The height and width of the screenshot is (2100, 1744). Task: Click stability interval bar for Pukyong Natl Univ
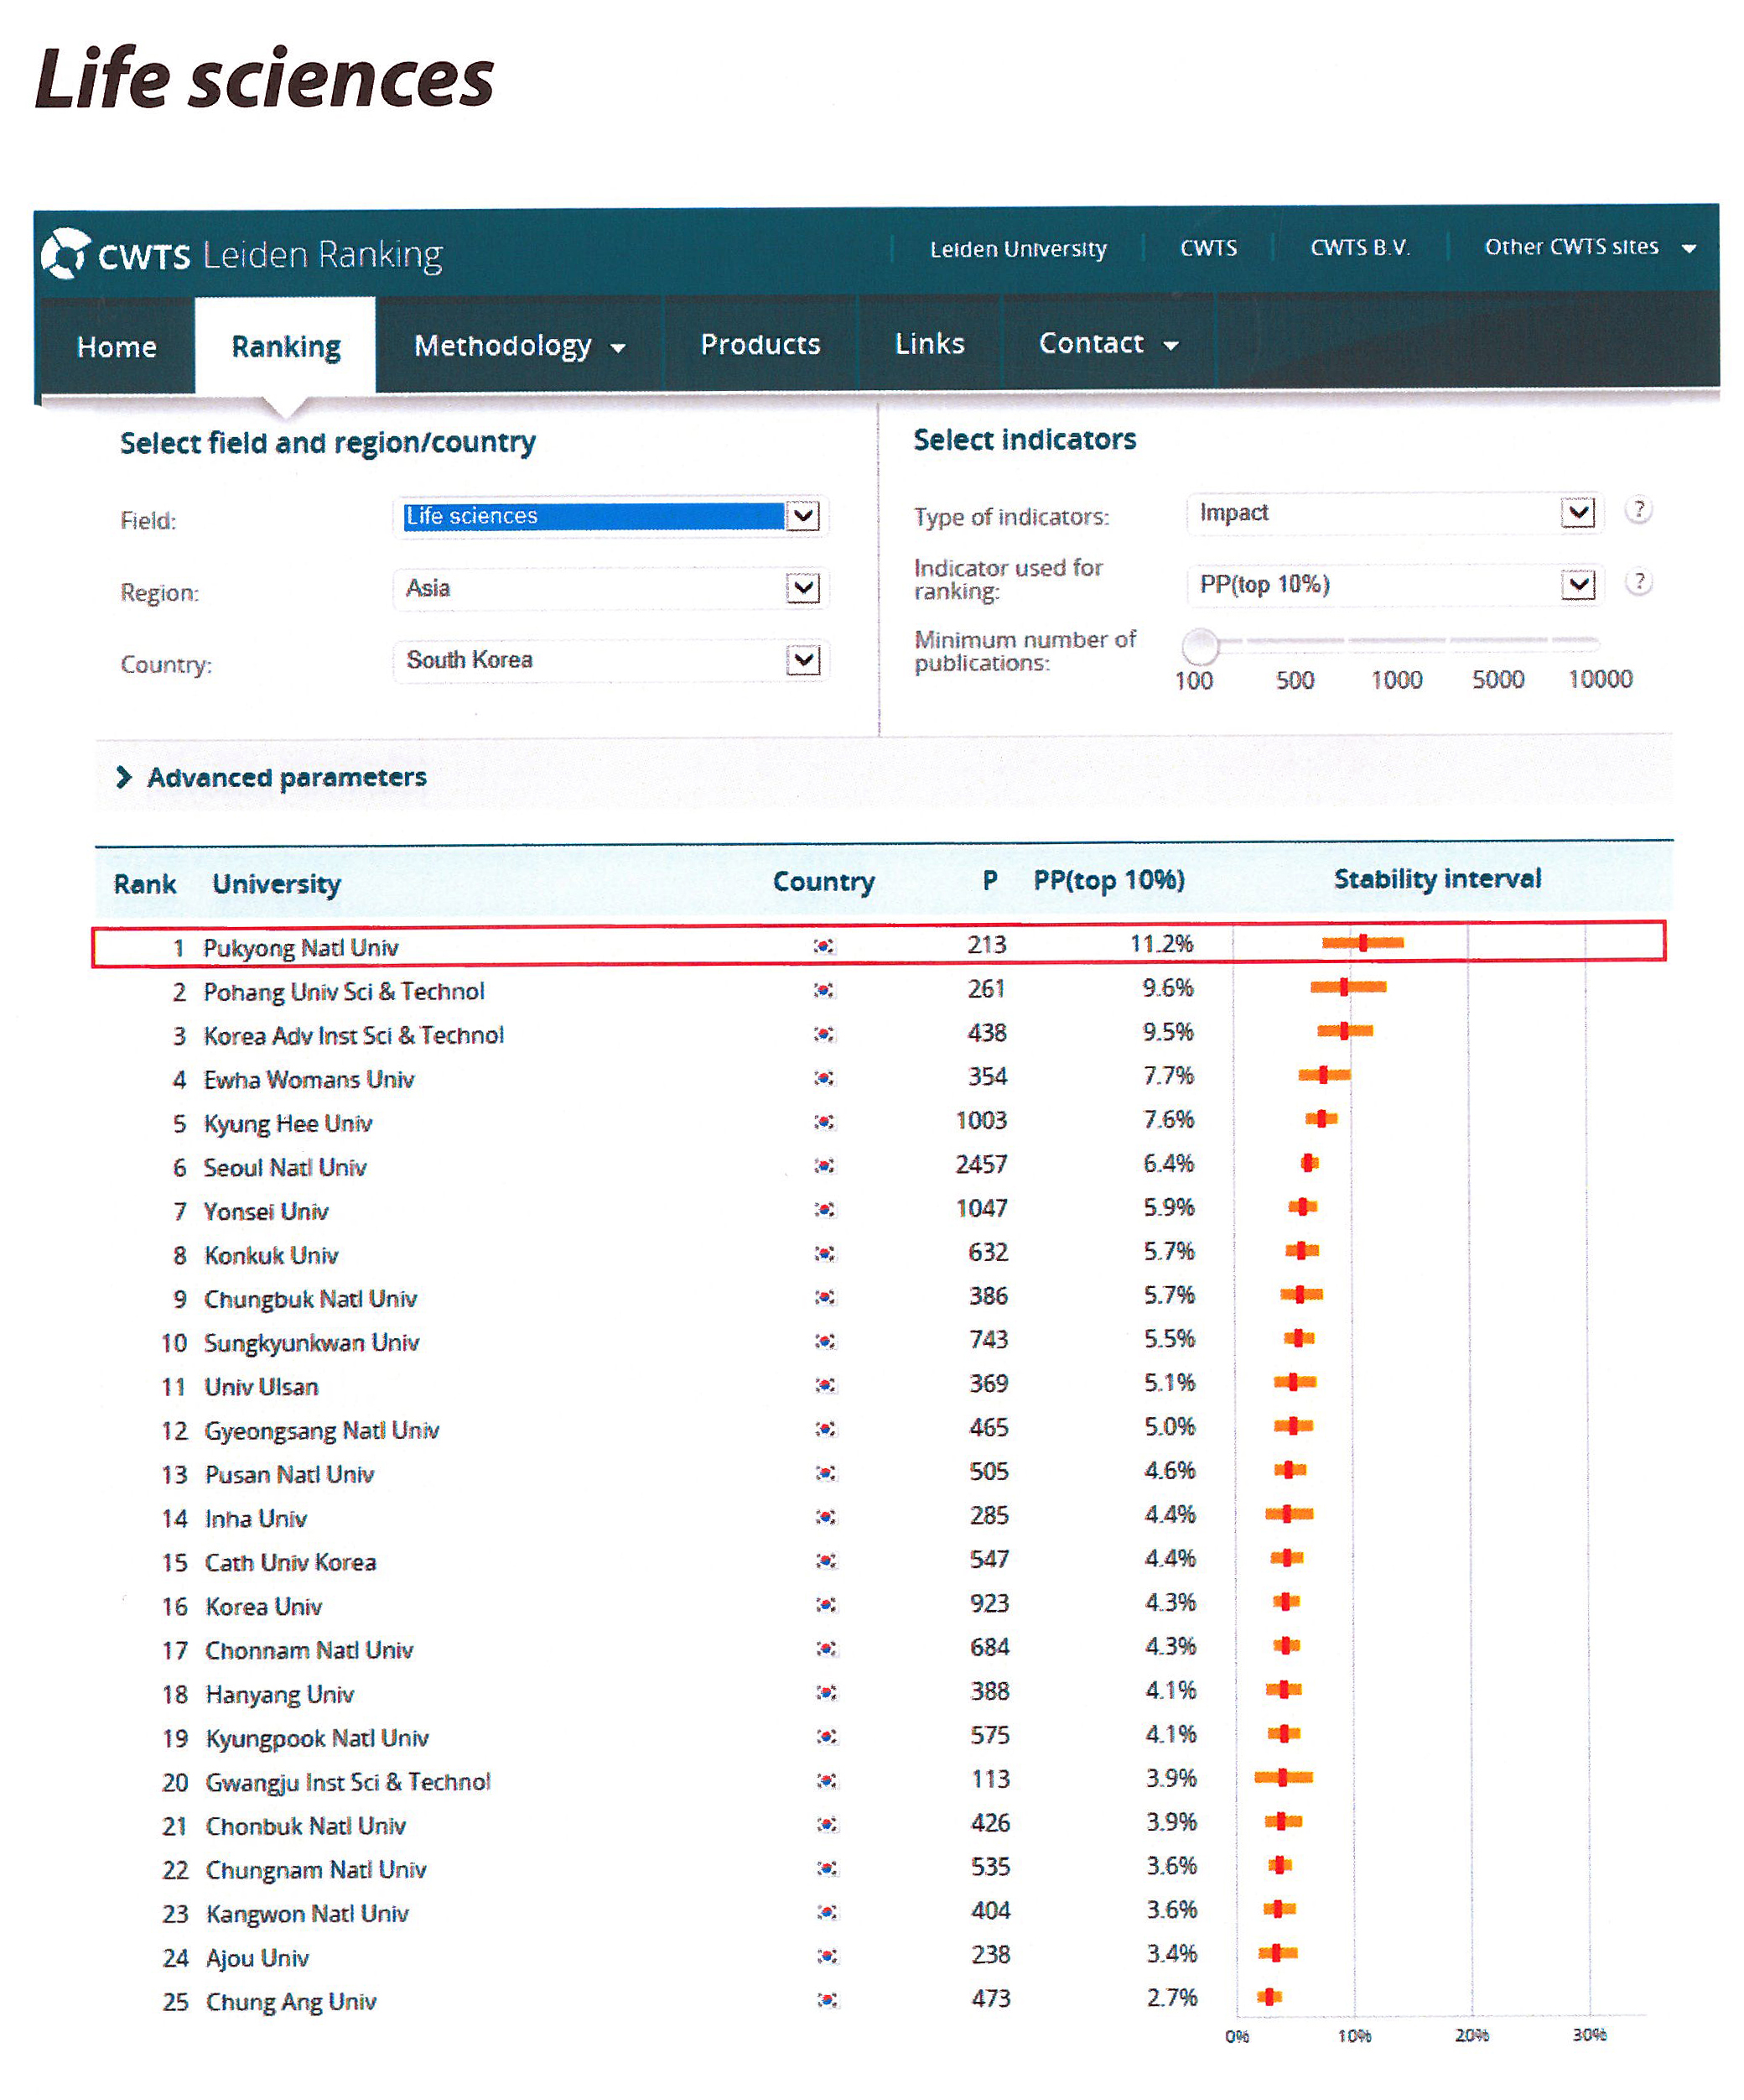(1362, 942)
